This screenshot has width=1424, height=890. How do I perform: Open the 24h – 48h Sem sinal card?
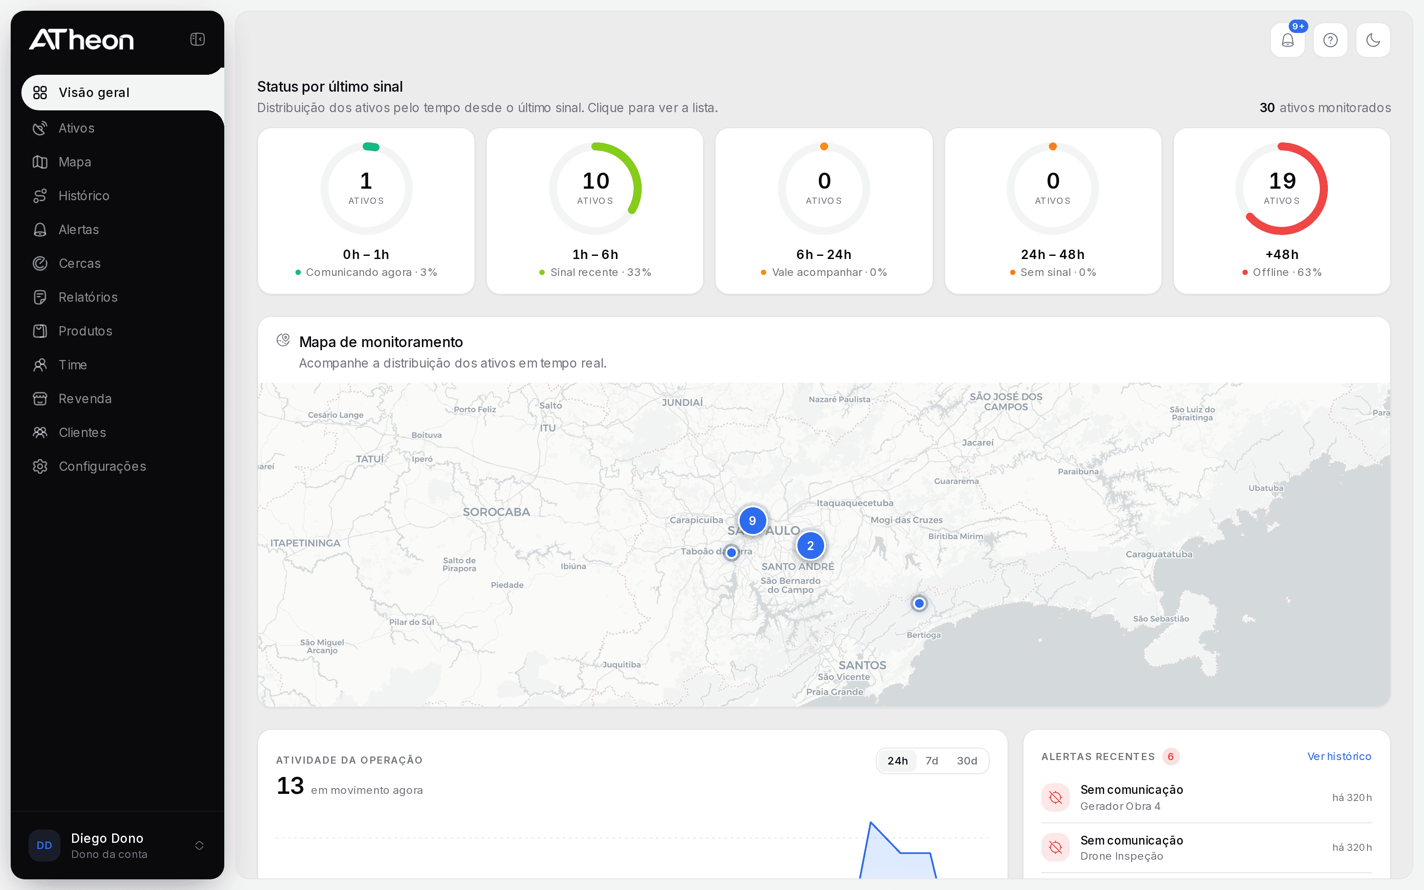click(1053, 211)
